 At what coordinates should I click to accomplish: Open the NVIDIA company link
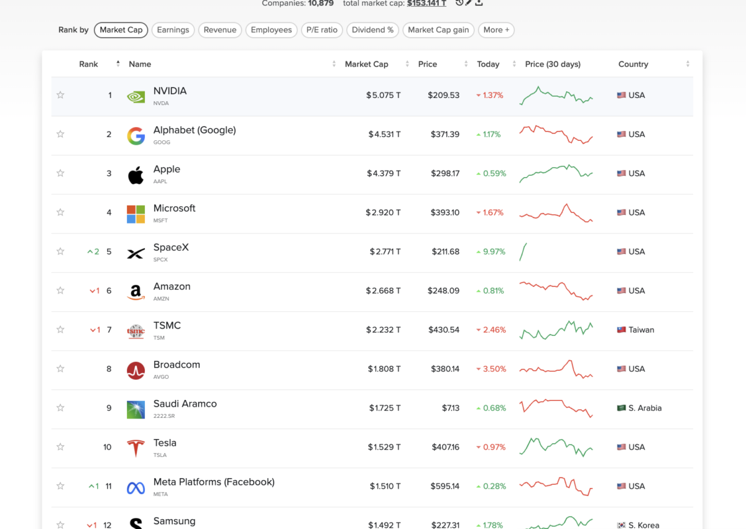coord(170,91)
